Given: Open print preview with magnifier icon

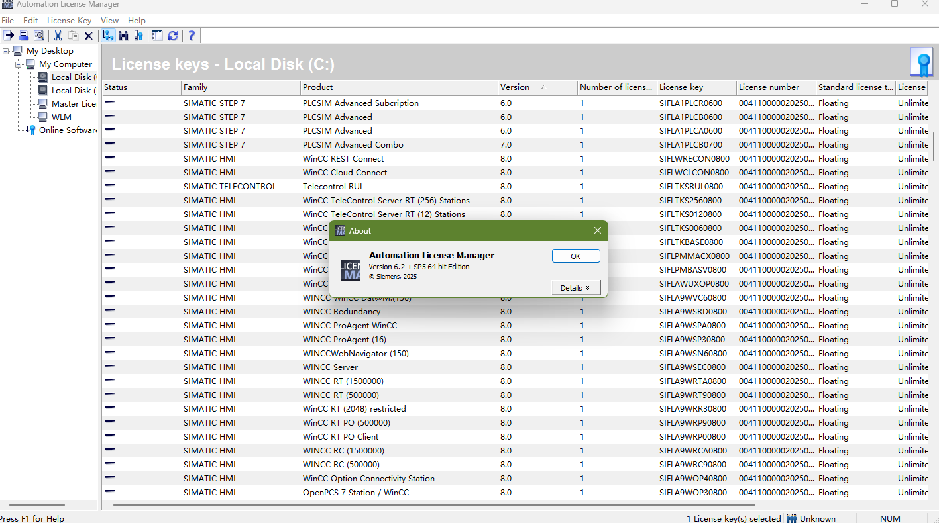Looking at the screenshot, I should pyautogui.click(x=39, y=36).
